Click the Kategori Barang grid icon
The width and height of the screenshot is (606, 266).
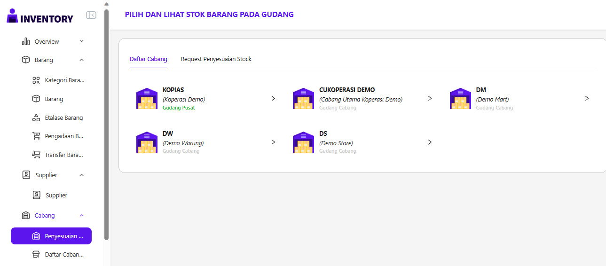click(36, 80)
